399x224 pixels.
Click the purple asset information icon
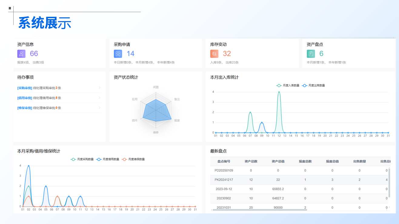21,54
